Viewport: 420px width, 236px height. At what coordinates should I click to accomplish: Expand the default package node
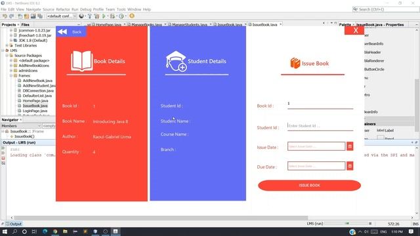tap(11, 61)
